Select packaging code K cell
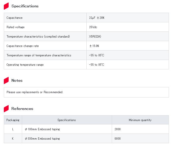Viewport: 173px width, 147px height. (x=13, y=139)
